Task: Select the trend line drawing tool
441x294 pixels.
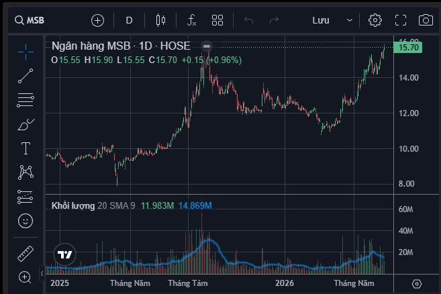Action: tap(26, 76)
